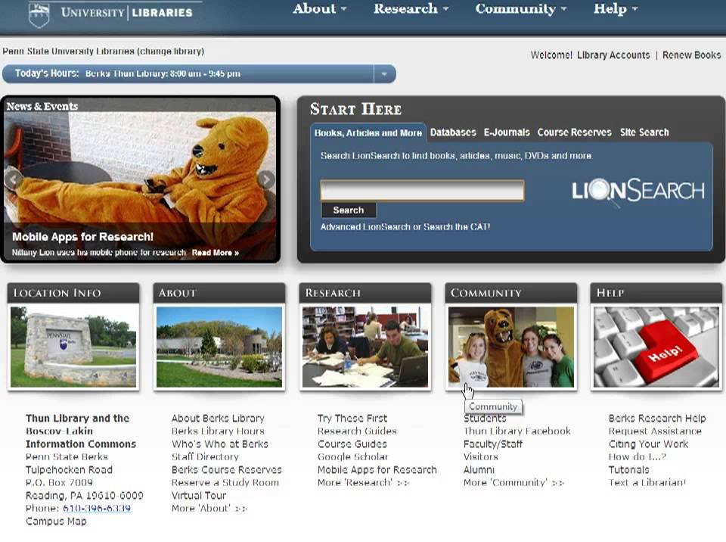Click the change library link
The width and height of the screenshot is (726, 542).
pos(170,51)
